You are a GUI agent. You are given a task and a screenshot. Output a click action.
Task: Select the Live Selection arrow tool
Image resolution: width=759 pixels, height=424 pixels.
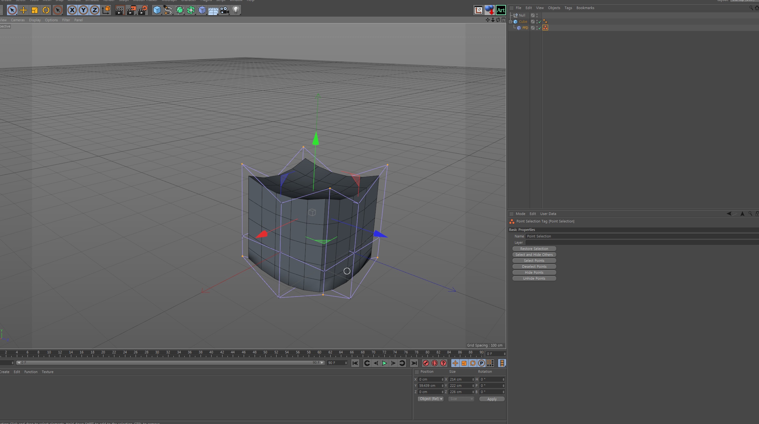[x=12, y=10]
